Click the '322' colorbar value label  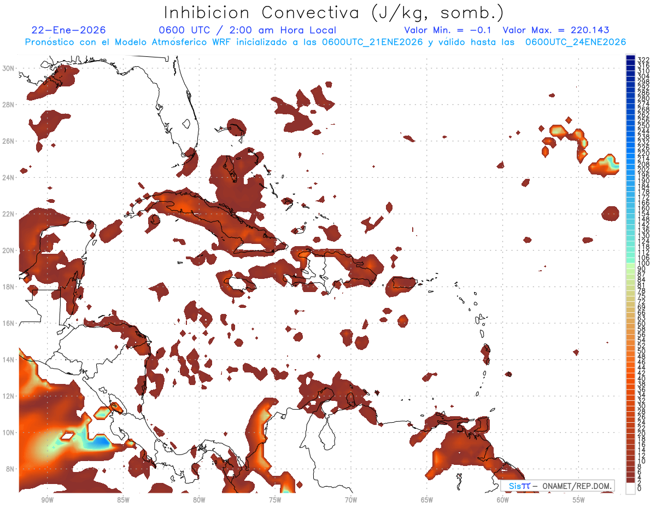643,60
